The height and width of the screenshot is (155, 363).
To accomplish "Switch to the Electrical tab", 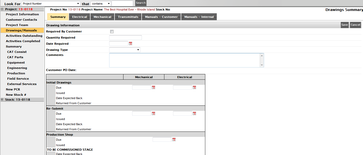I will 80,17.
